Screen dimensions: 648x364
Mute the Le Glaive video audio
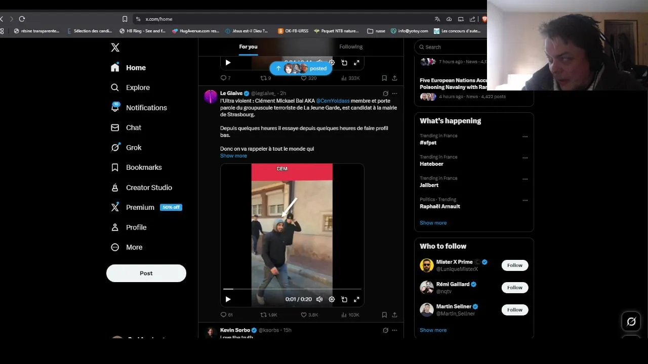(x=319, y=299)
